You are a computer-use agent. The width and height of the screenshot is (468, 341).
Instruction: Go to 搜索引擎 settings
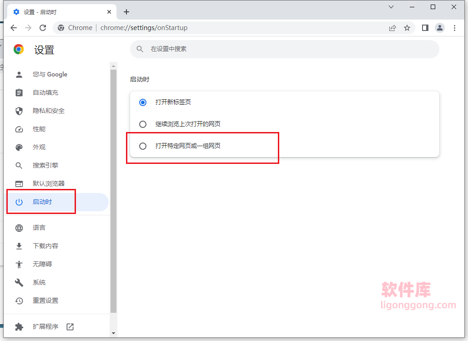[45, 165]
